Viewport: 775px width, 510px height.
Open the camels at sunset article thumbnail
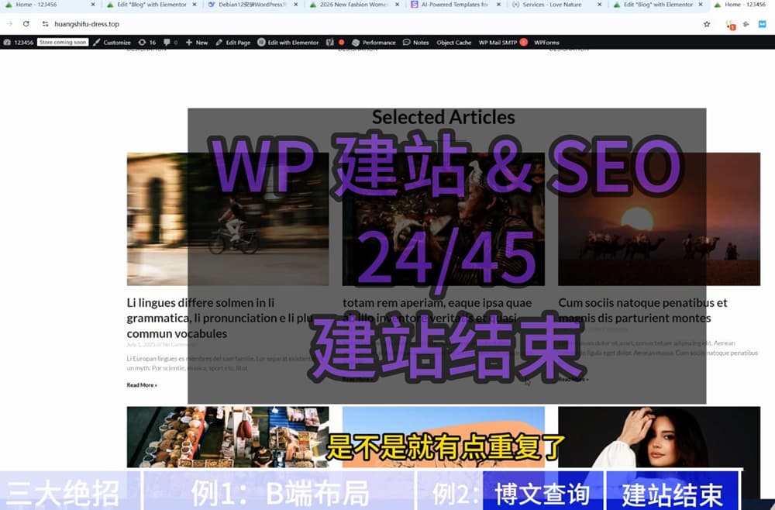pyautogui.click(x=659, y=219)
